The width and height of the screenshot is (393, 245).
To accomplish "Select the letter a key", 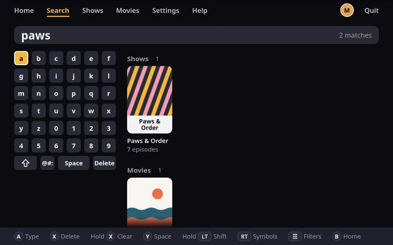I will tap(21, 58).
